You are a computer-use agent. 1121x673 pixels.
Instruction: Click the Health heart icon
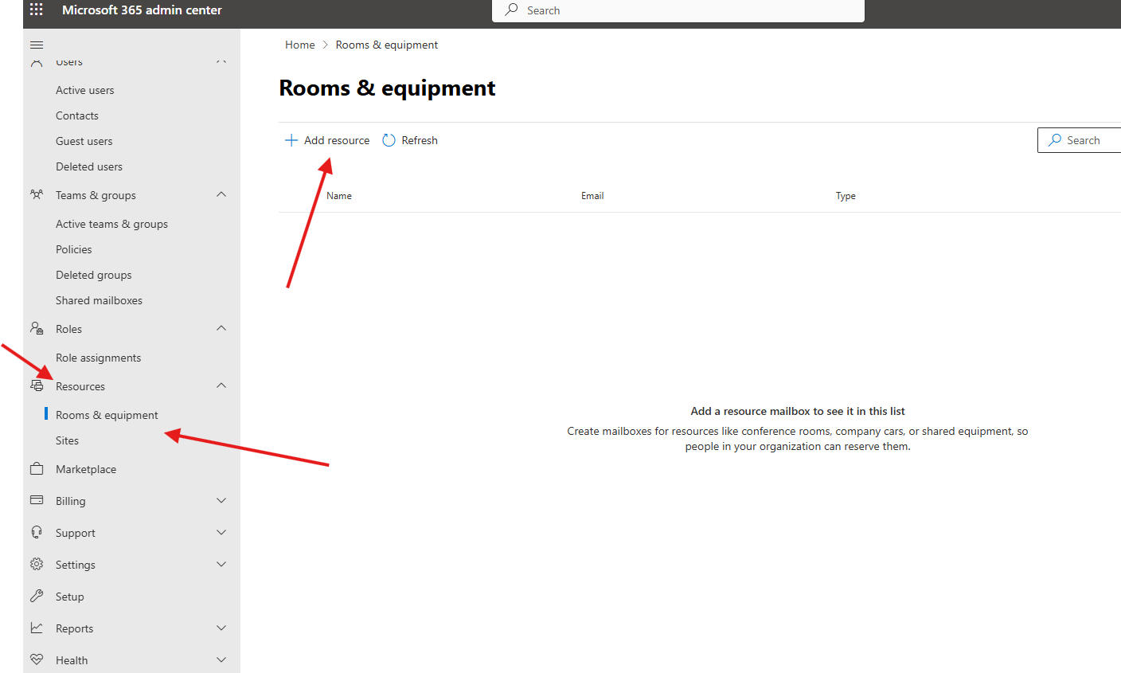click(x=37, y=660)
